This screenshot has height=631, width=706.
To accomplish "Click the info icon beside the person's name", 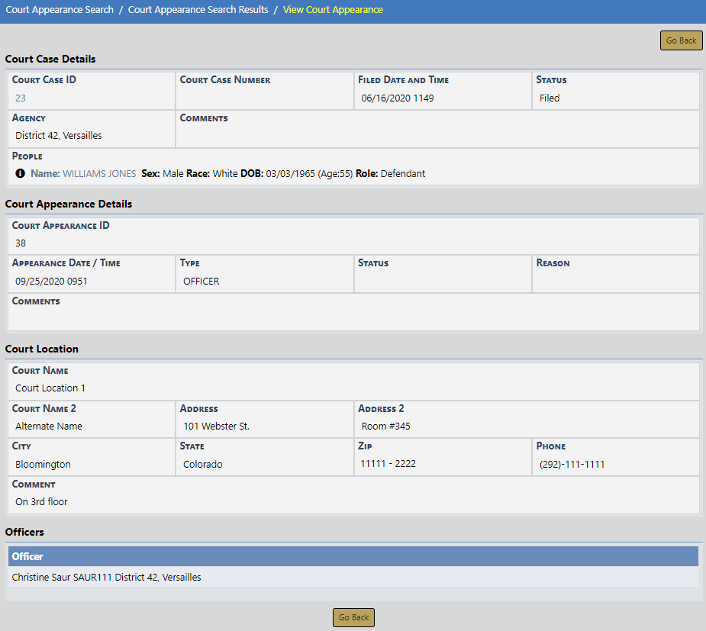I will [x=21, y=174].
